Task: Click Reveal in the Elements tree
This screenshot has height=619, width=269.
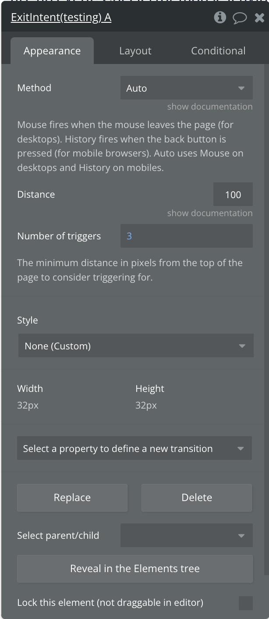Action: [x=135, y=569]
